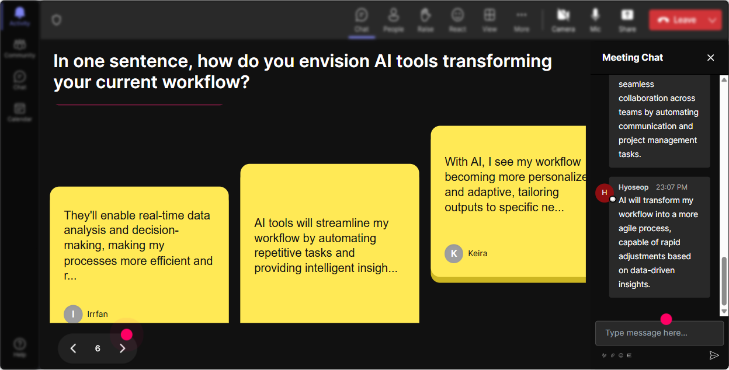This screenshot has height=370, width=729.
Task: Open the React emoji menu
Action: [457, 20]
